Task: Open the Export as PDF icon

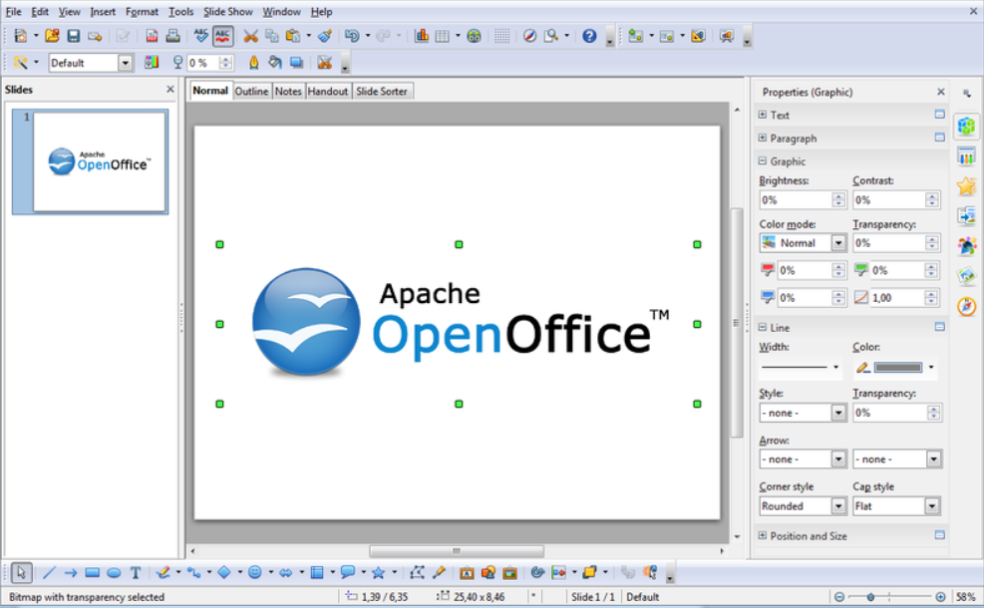Action: point(152,35)
